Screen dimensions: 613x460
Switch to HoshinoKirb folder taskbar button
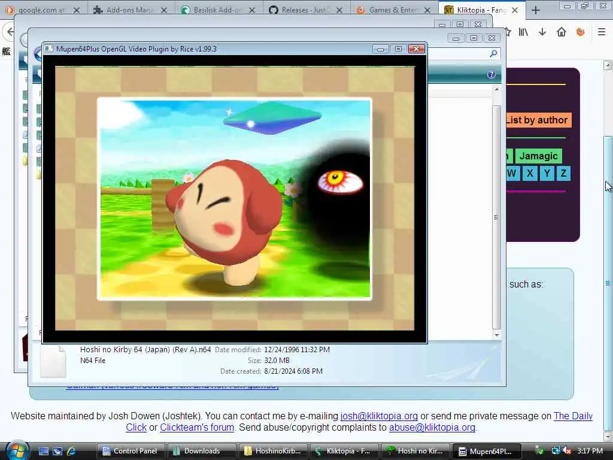click(x=272, y=451)
